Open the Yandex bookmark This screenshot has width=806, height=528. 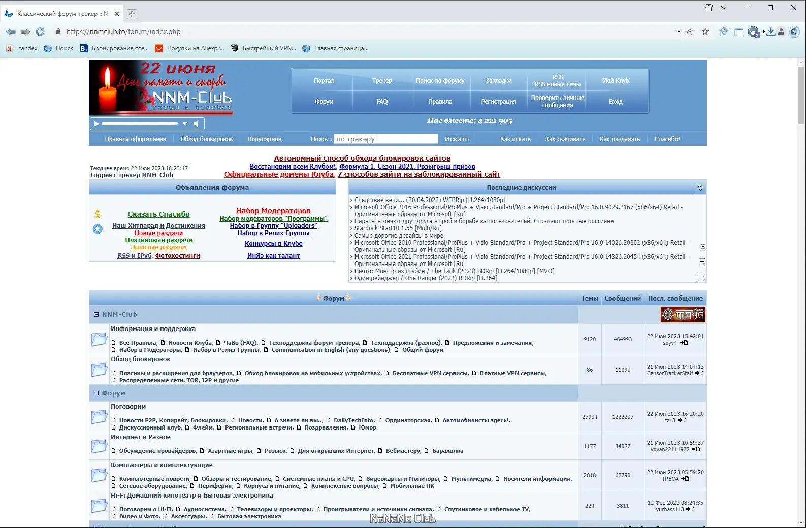tap(22, 48)
